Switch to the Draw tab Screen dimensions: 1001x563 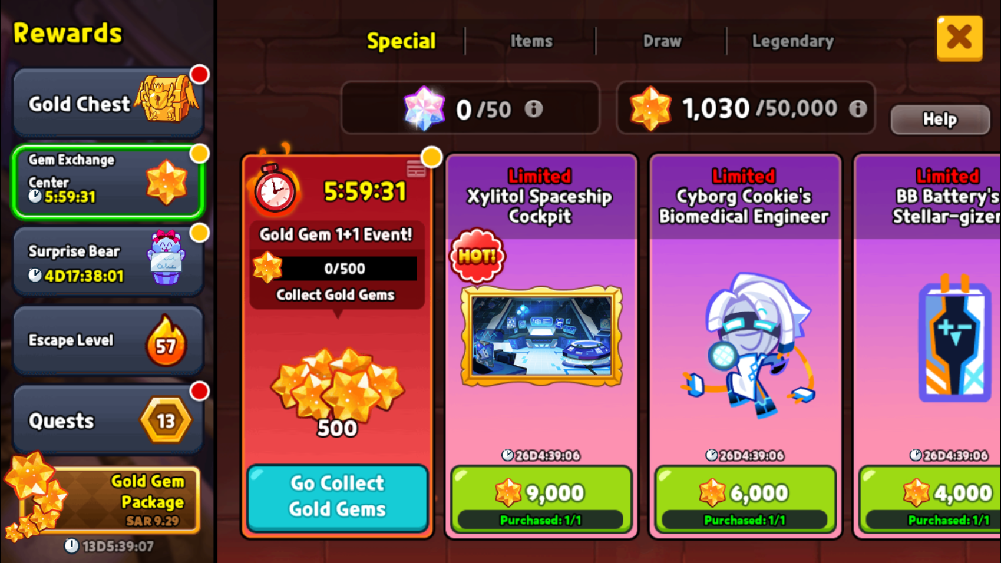(662, 41)
